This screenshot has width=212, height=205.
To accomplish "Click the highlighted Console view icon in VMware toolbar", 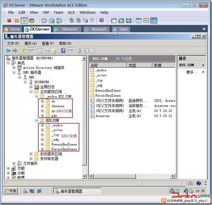I will click(154, 21).
